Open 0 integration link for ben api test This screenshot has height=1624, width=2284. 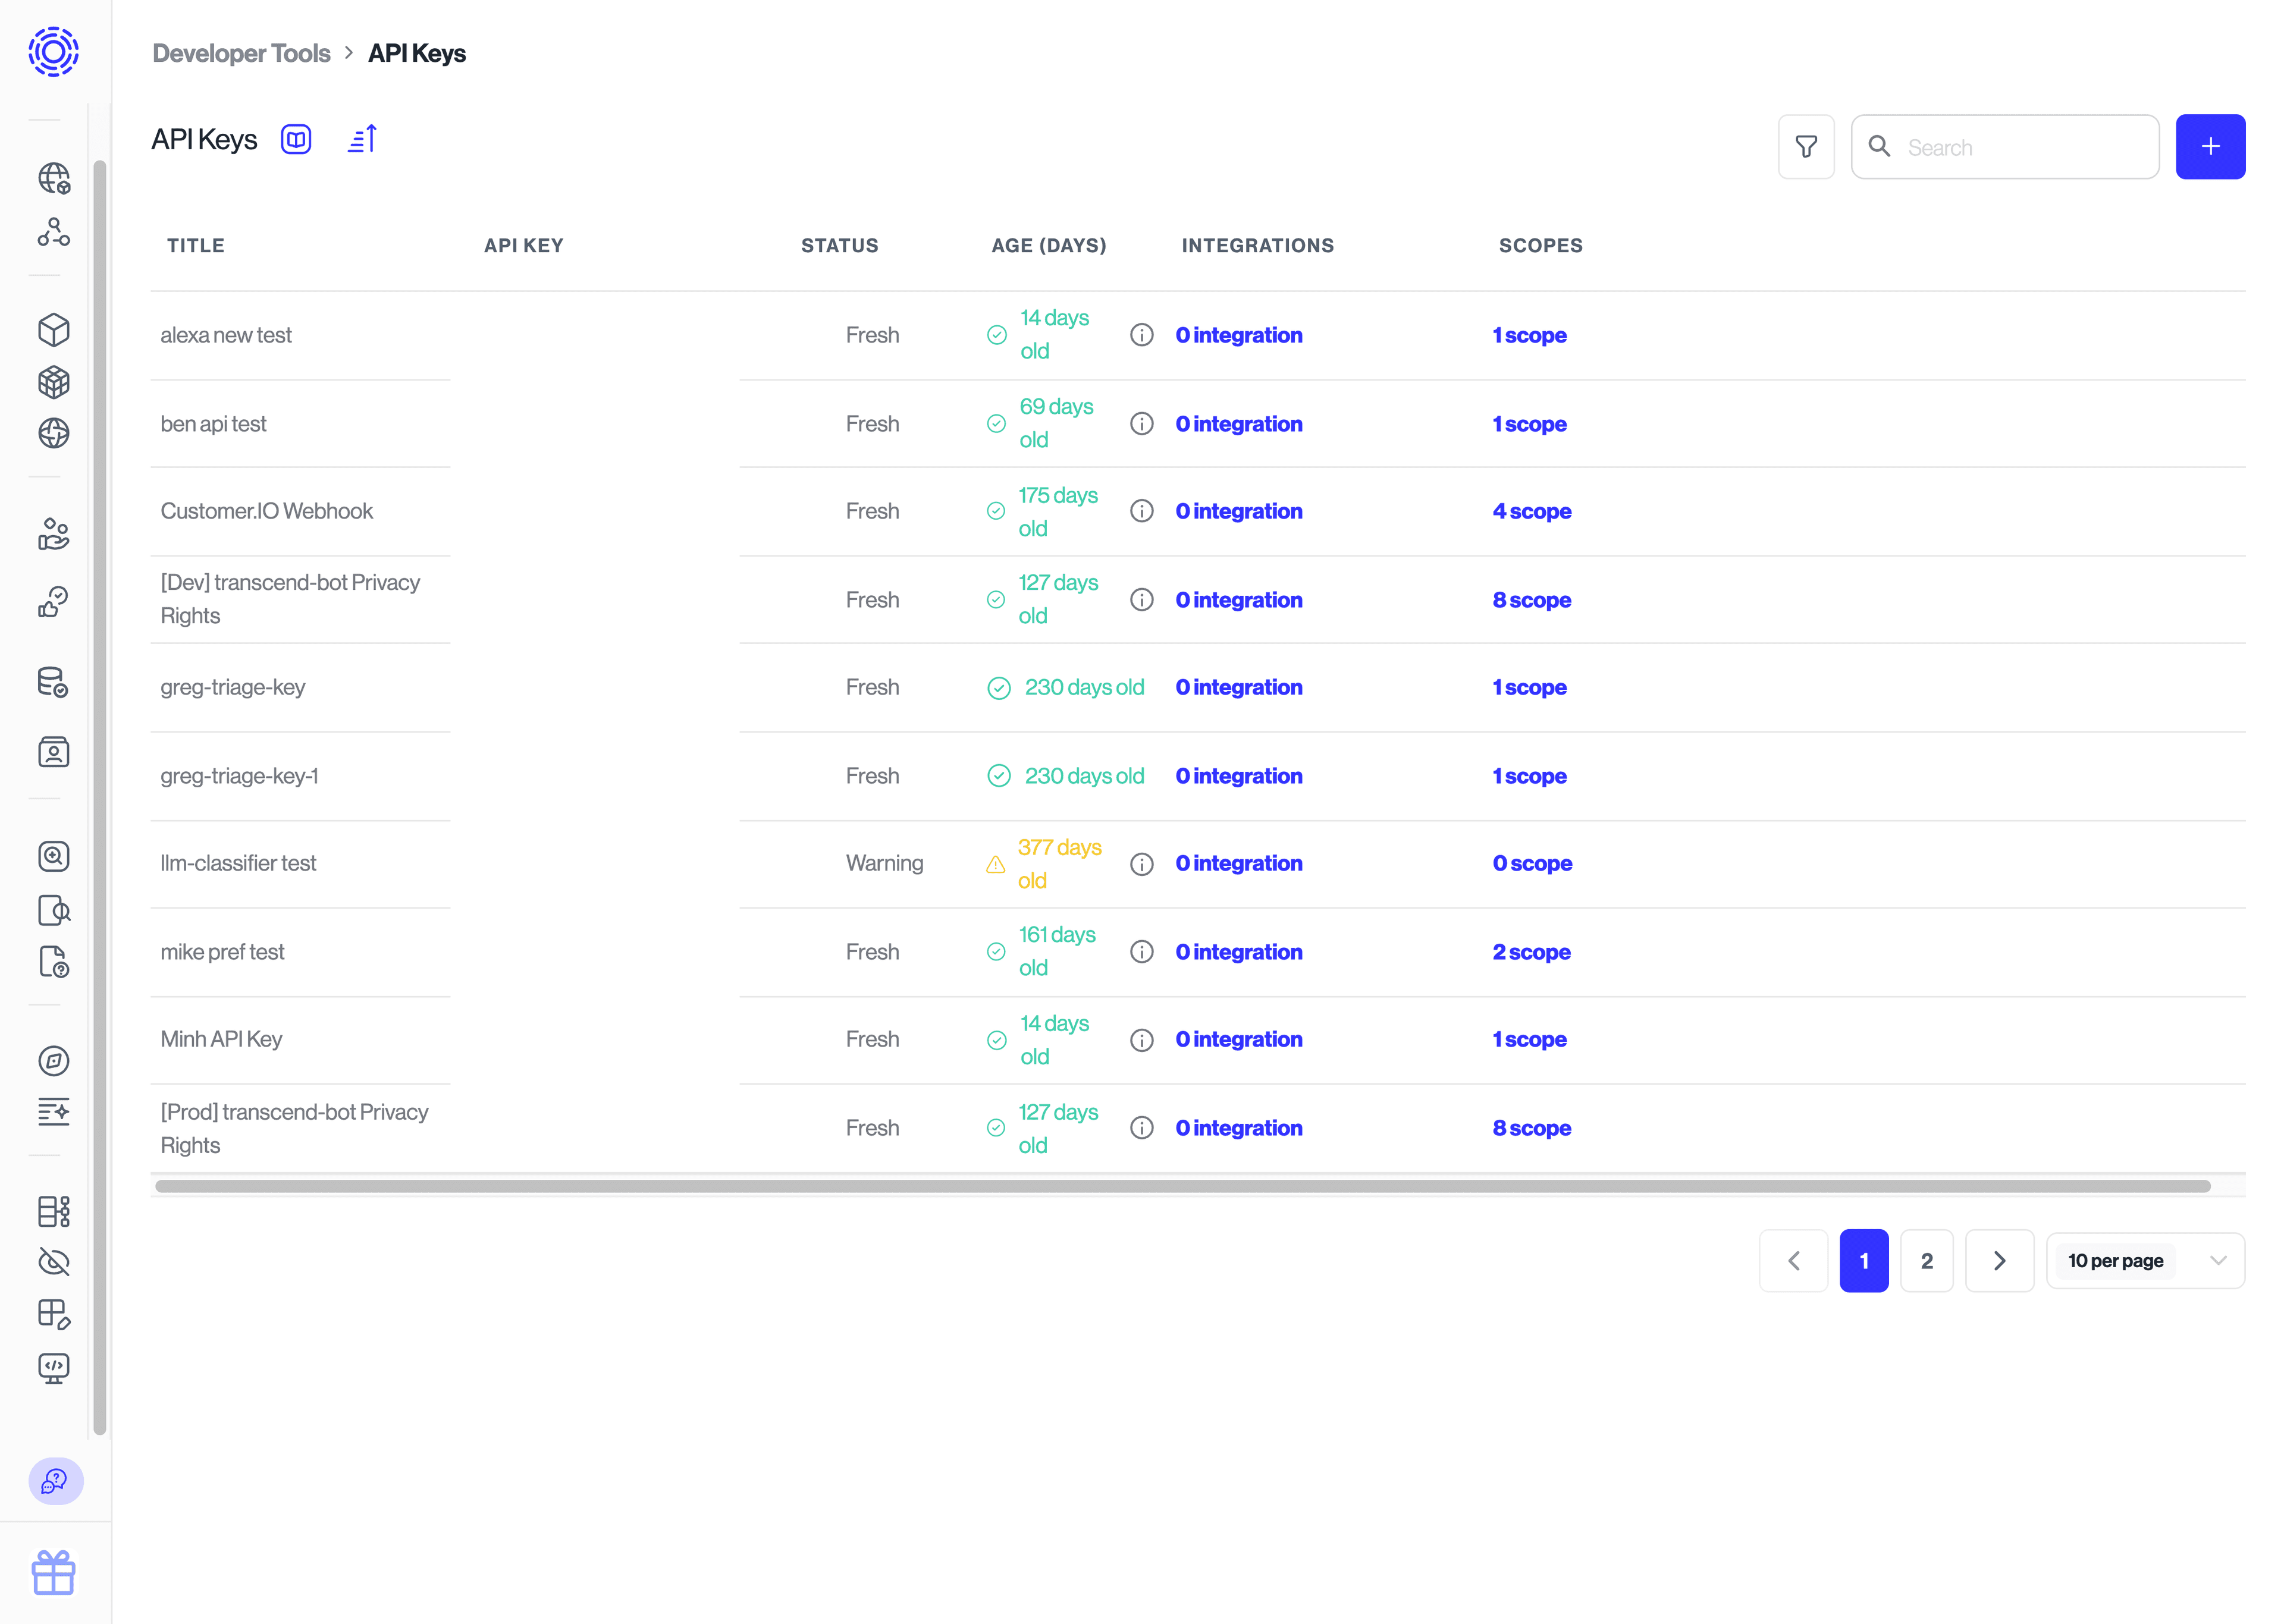1238,423
